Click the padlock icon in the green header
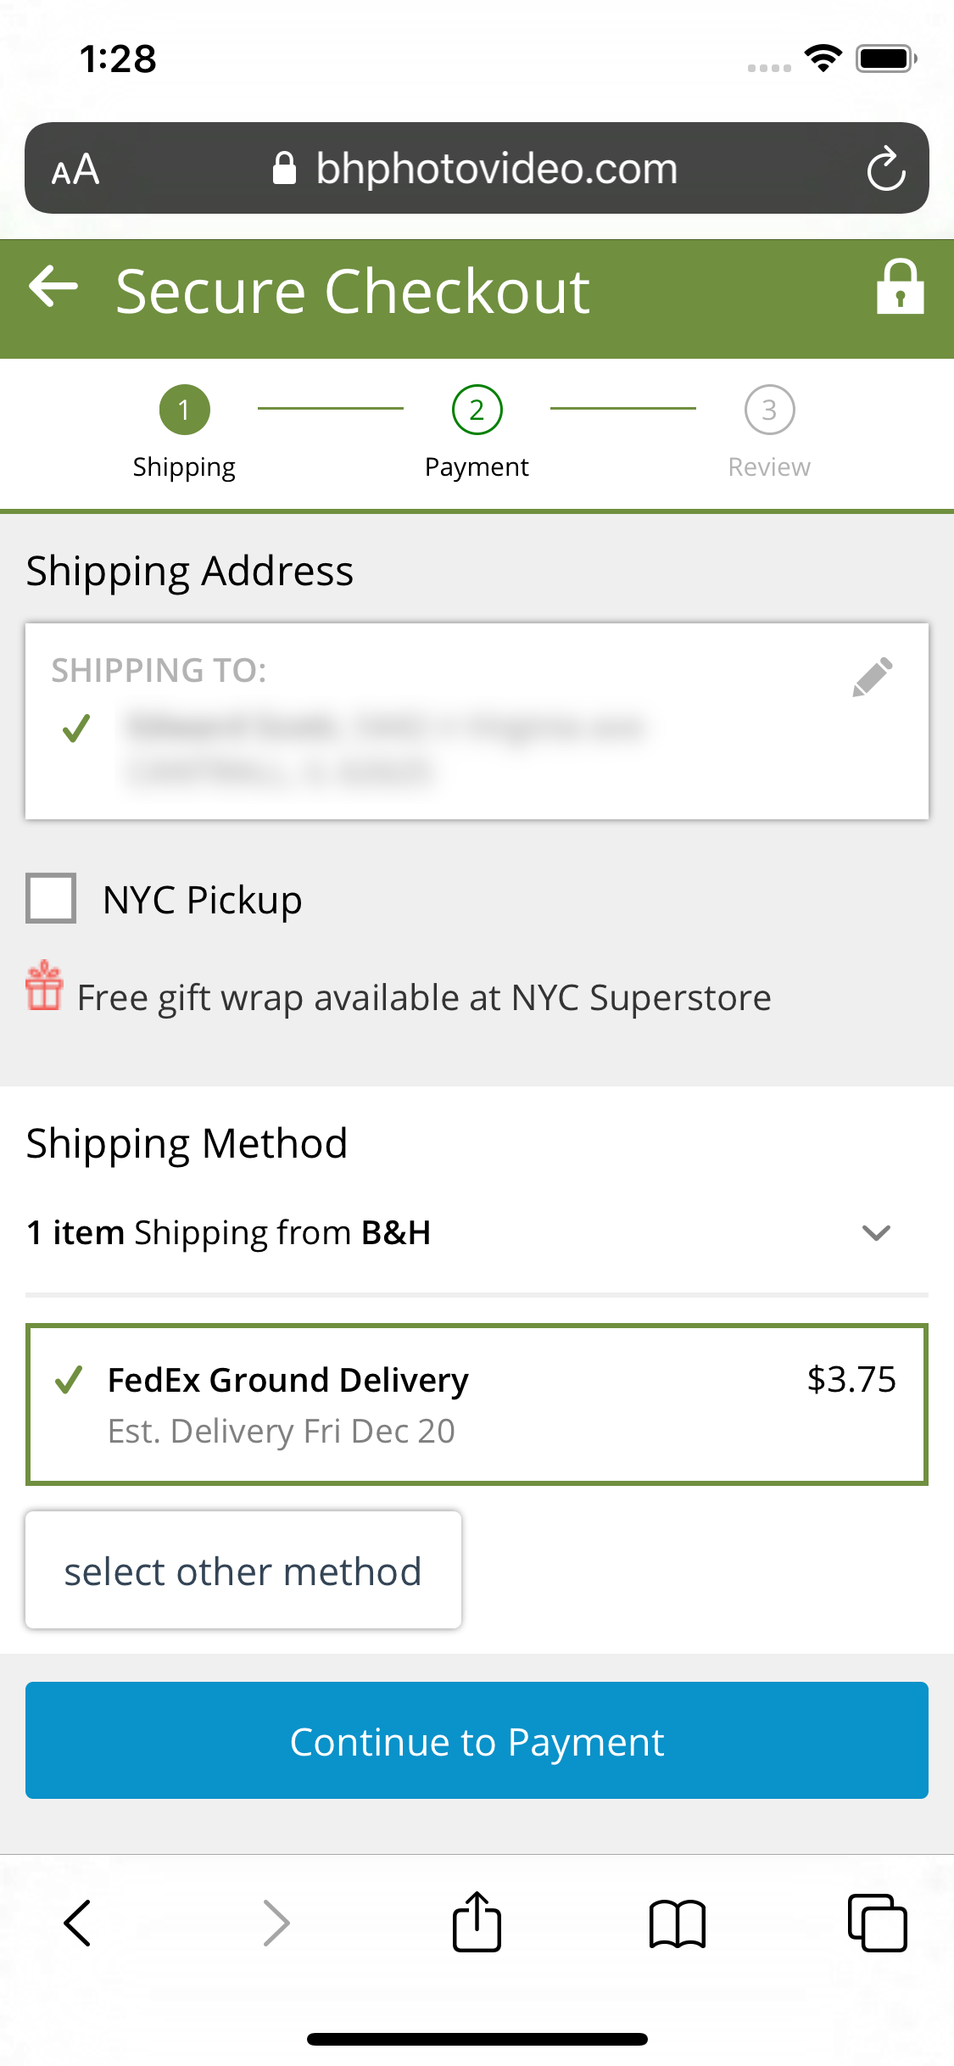 pos(899,289)
